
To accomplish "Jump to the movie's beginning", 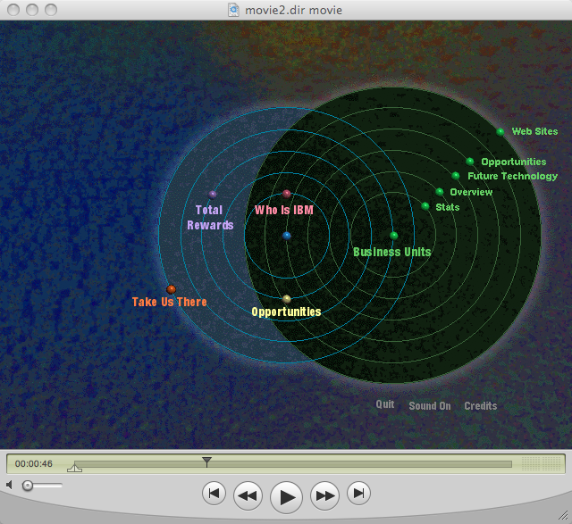I will point(214,494).
